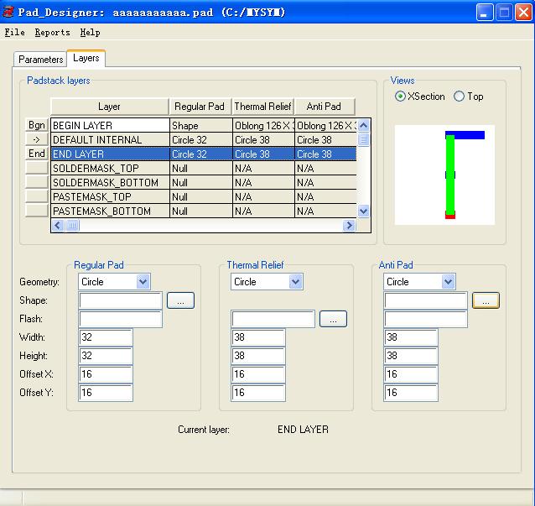Click the End row button
Image resolution: width=535 pixels, height=506 pixels.
[37, 154]
